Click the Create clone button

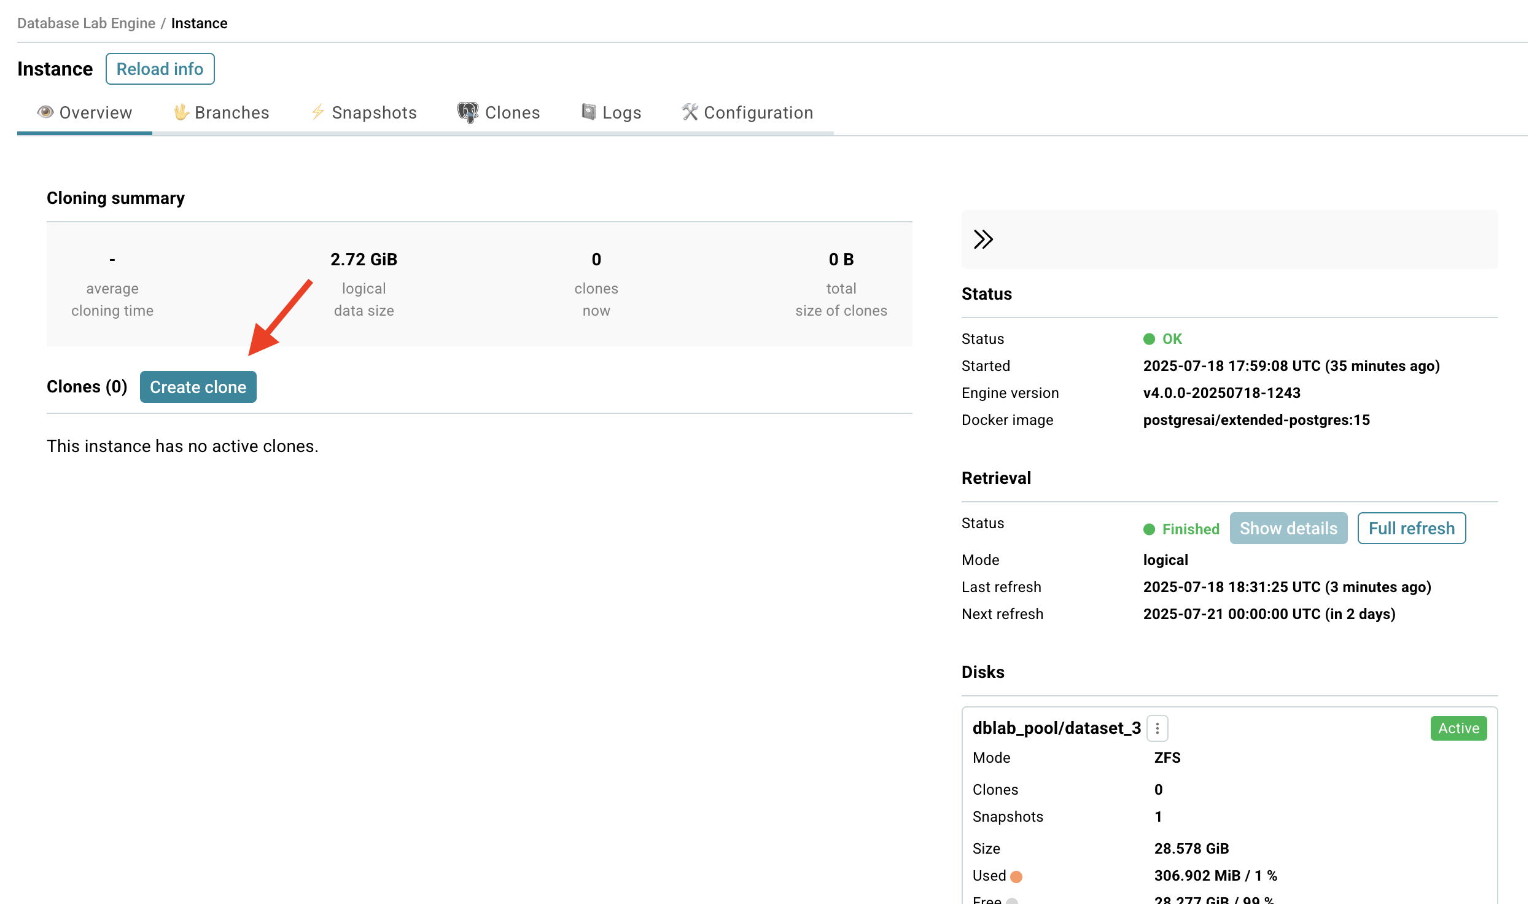[198, 387]
